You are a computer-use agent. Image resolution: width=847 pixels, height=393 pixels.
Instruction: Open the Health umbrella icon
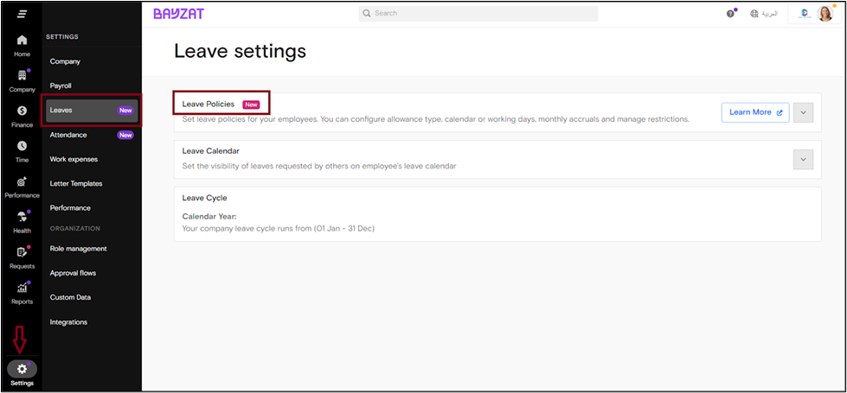point(22,218)
